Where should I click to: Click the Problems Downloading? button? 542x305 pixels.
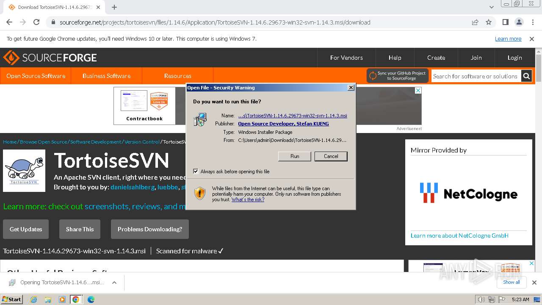150,229
